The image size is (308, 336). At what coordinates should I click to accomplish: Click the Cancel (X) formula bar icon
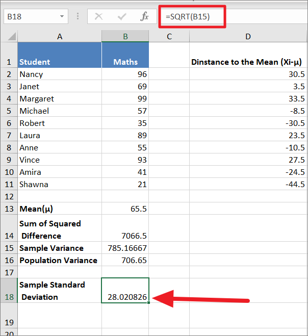coord(98,16)
